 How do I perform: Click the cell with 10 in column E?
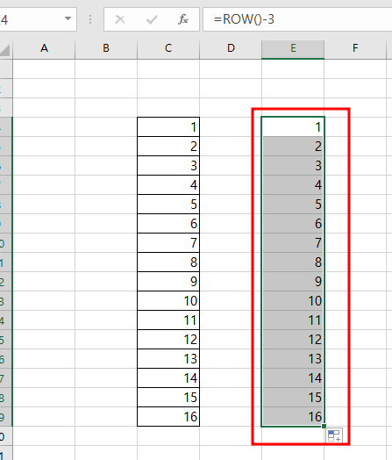coord(293,301)
